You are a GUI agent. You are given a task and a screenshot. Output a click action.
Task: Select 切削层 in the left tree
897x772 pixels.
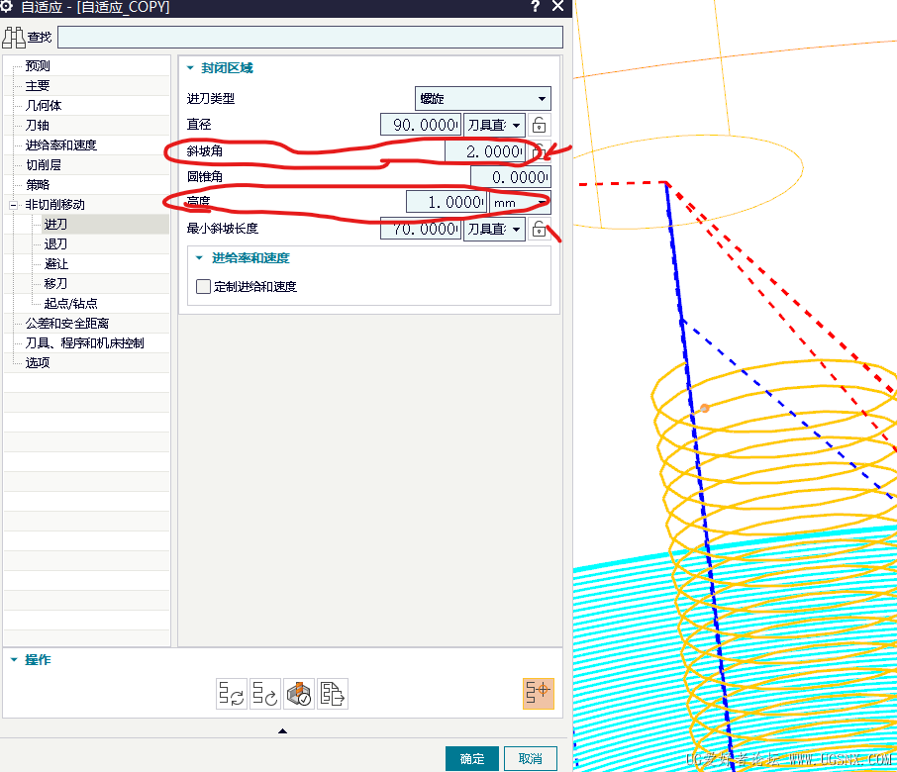pyautogui.click(x=44, y=165)
